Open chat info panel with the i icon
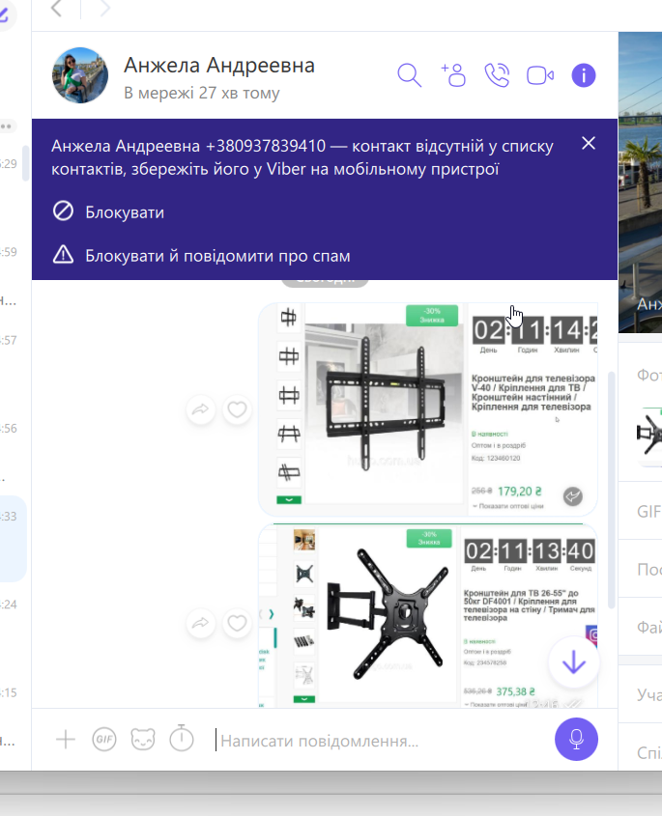 point(584,75)
